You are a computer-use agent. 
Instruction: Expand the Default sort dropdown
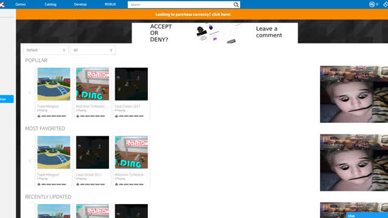click(x=46, y=50)
